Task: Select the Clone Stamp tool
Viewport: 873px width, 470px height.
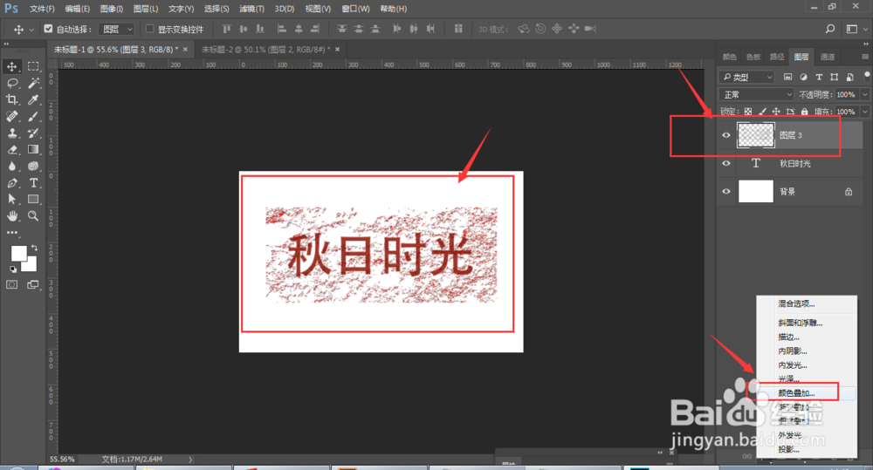Action: tap(11, 133)
